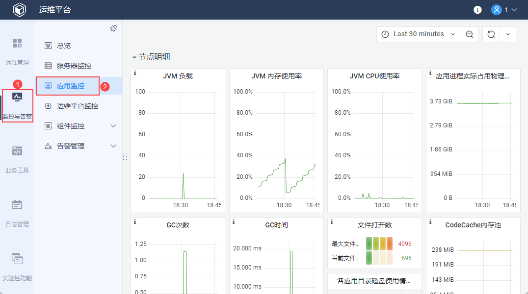Open the 应用进程实际占用物理 panel title

tap(473, 76)
